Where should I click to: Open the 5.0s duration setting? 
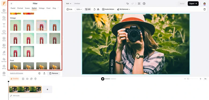click(x=69, y=9)
